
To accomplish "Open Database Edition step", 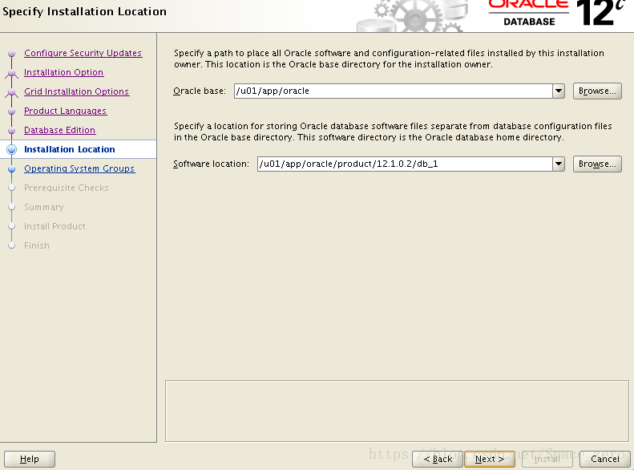I will pos(59,130).
